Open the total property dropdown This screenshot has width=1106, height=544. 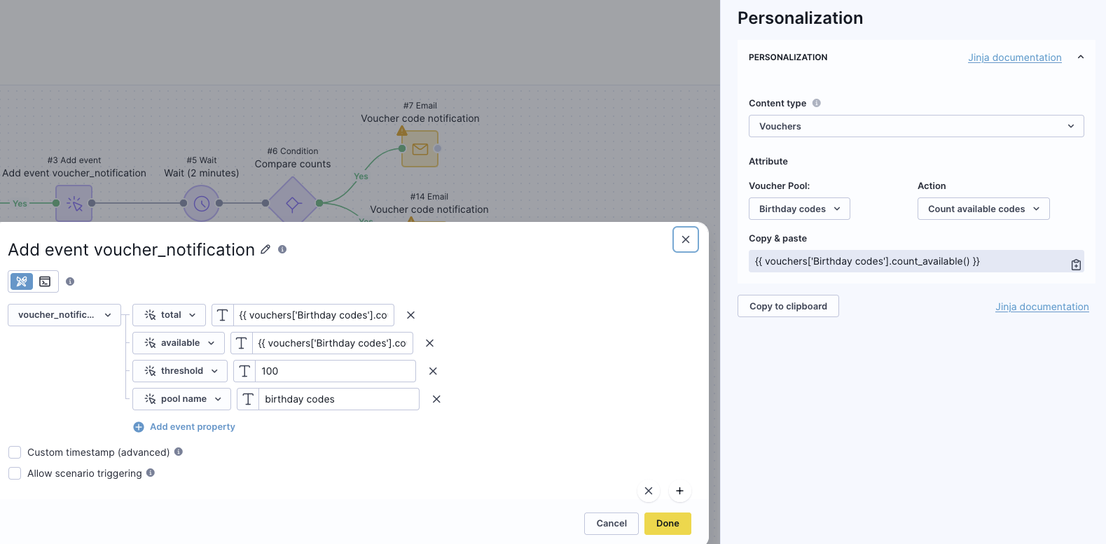[169, 315]
